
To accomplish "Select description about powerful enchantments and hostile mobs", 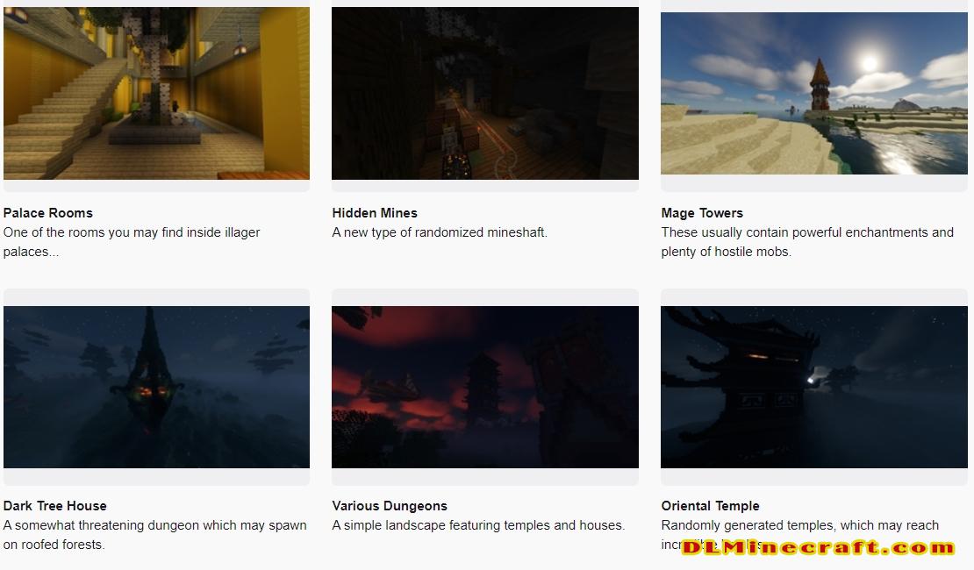I will point(807,242).
